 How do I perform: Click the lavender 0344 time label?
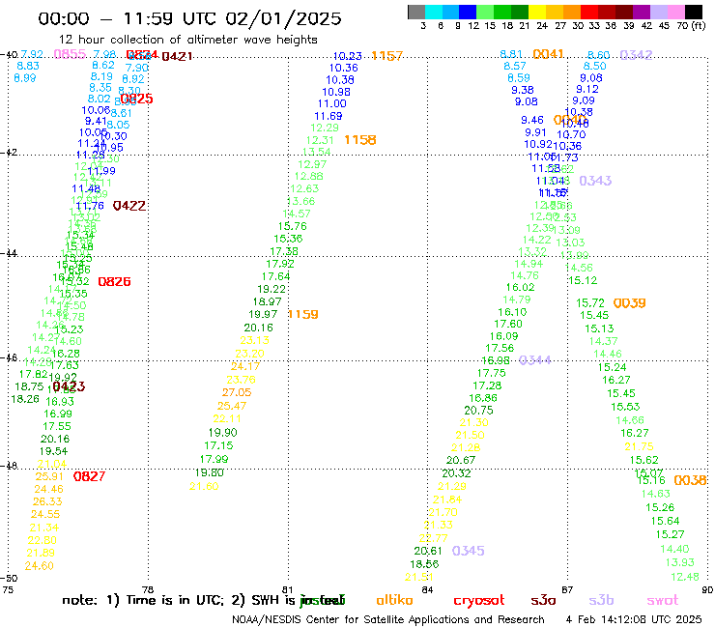[x=535, y=360]
